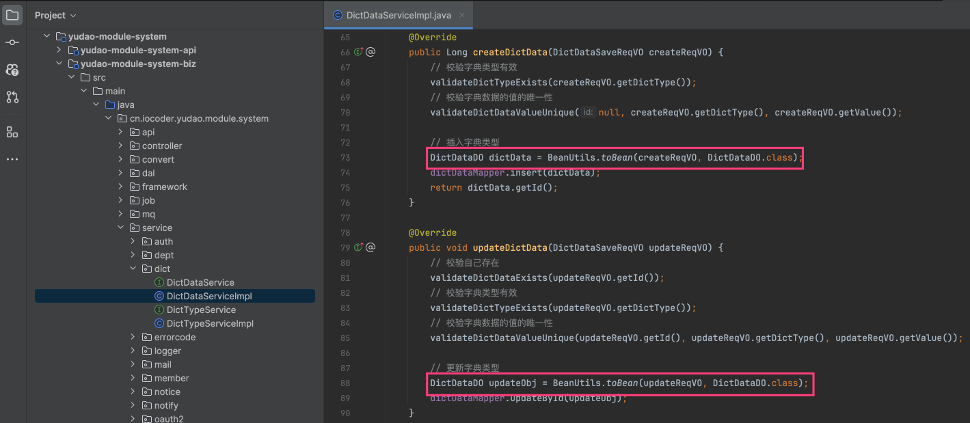Collapse the service package
The image size is (970, 423).
coord(121,228)
